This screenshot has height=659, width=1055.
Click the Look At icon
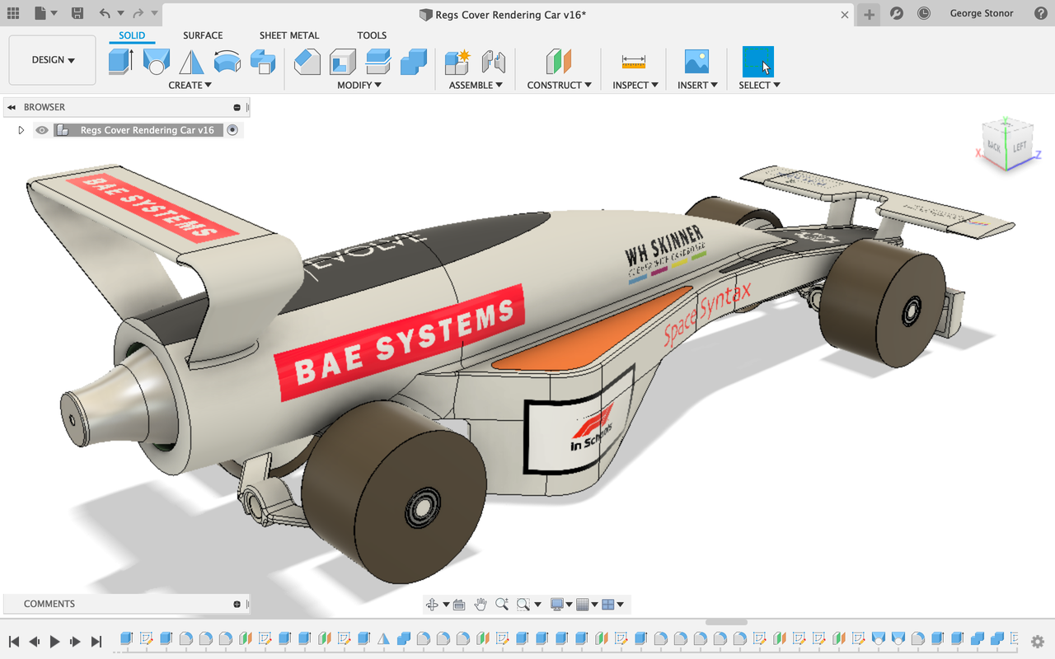click(459, 605)
